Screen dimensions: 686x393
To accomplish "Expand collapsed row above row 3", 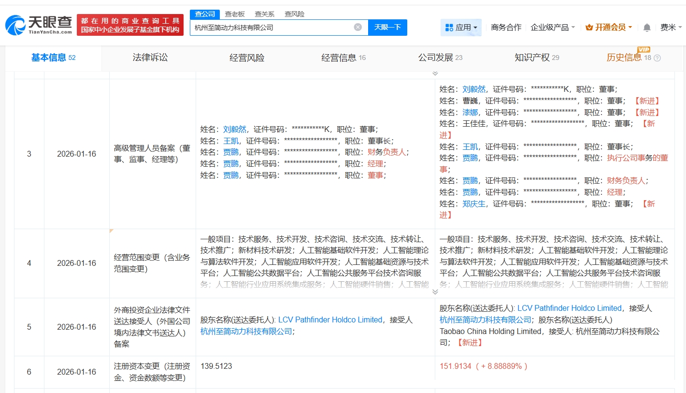I will coord(435,73).
